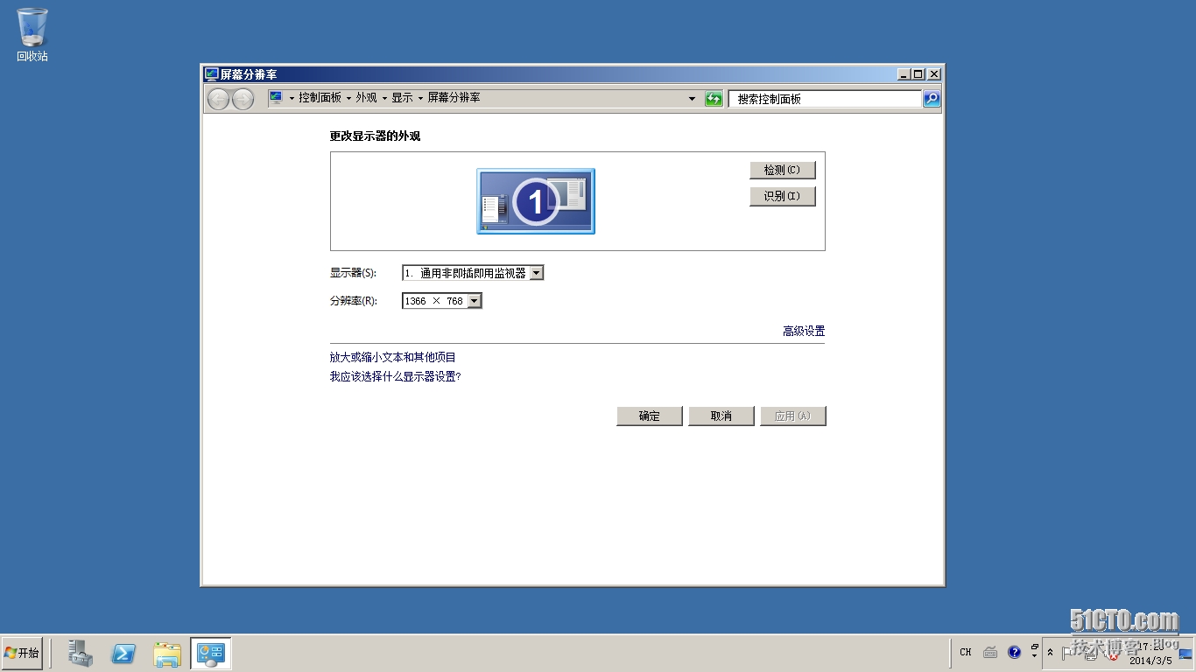The image size is (1196, 672).
Task: Go to 外观 breadcrumb item
Action: [x=368, y=98]
